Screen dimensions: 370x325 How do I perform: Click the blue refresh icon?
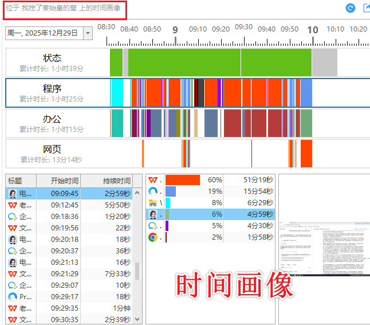(351, 8)
